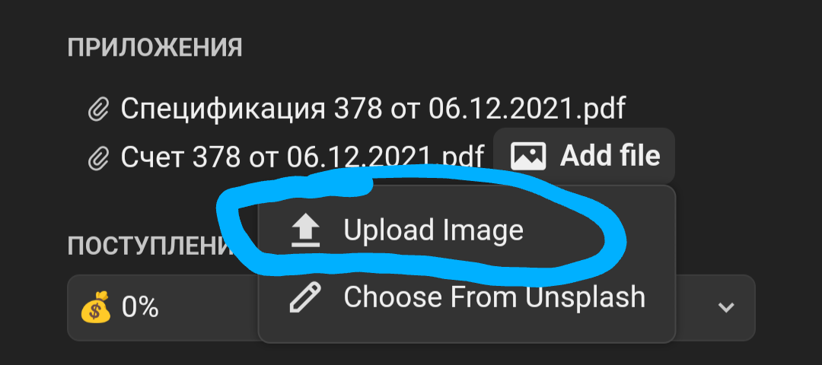Click the paperclip icon beside Спецификация 378

point(98,110)
